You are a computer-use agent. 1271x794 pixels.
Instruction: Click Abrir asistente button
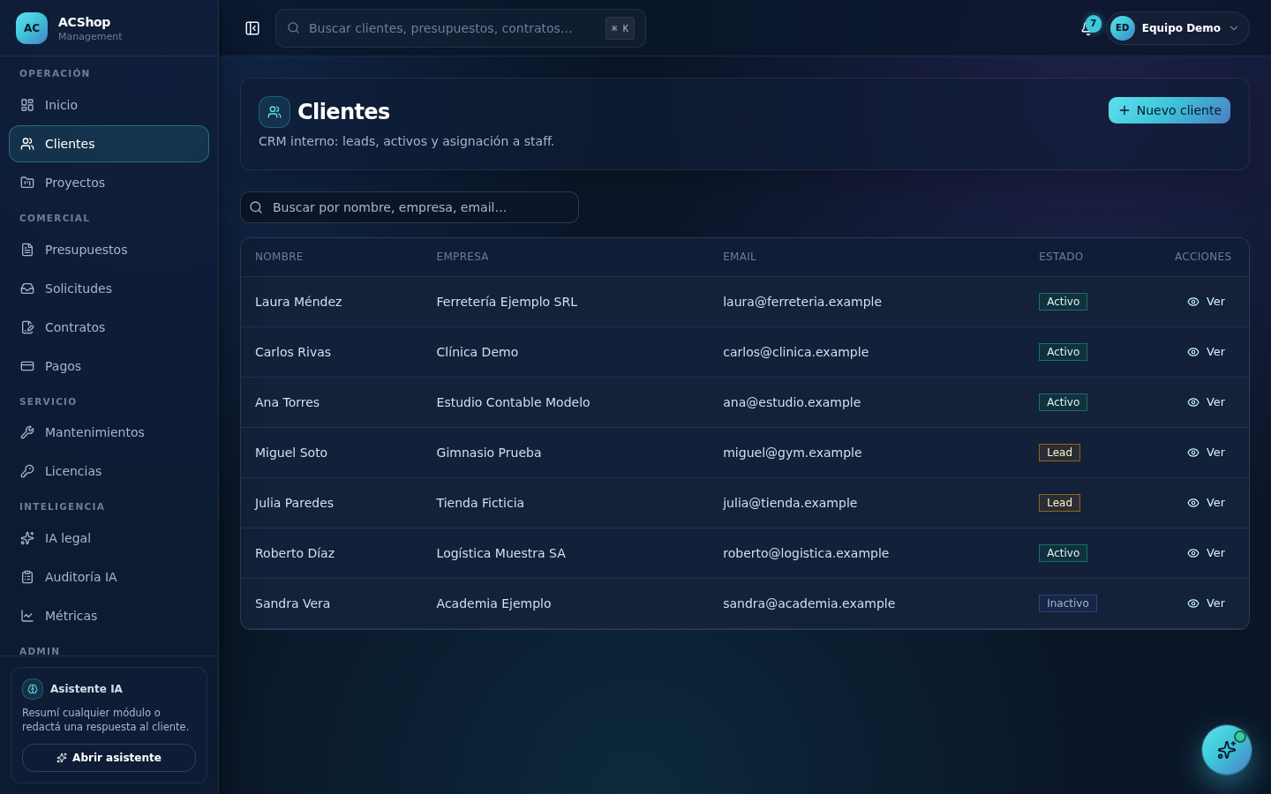tap(109, 758)
